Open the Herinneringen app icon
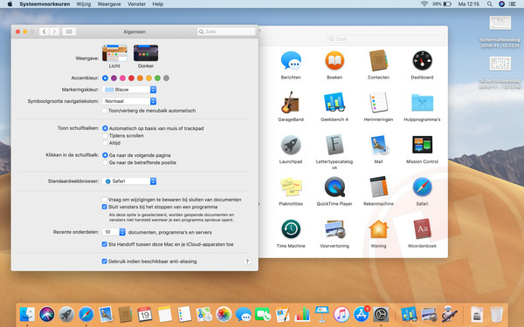Screen dimensions: 524x327 tap(378, 102)
